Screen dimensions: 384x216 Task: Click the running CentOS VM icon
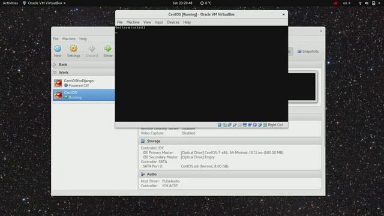click(58, 95)
